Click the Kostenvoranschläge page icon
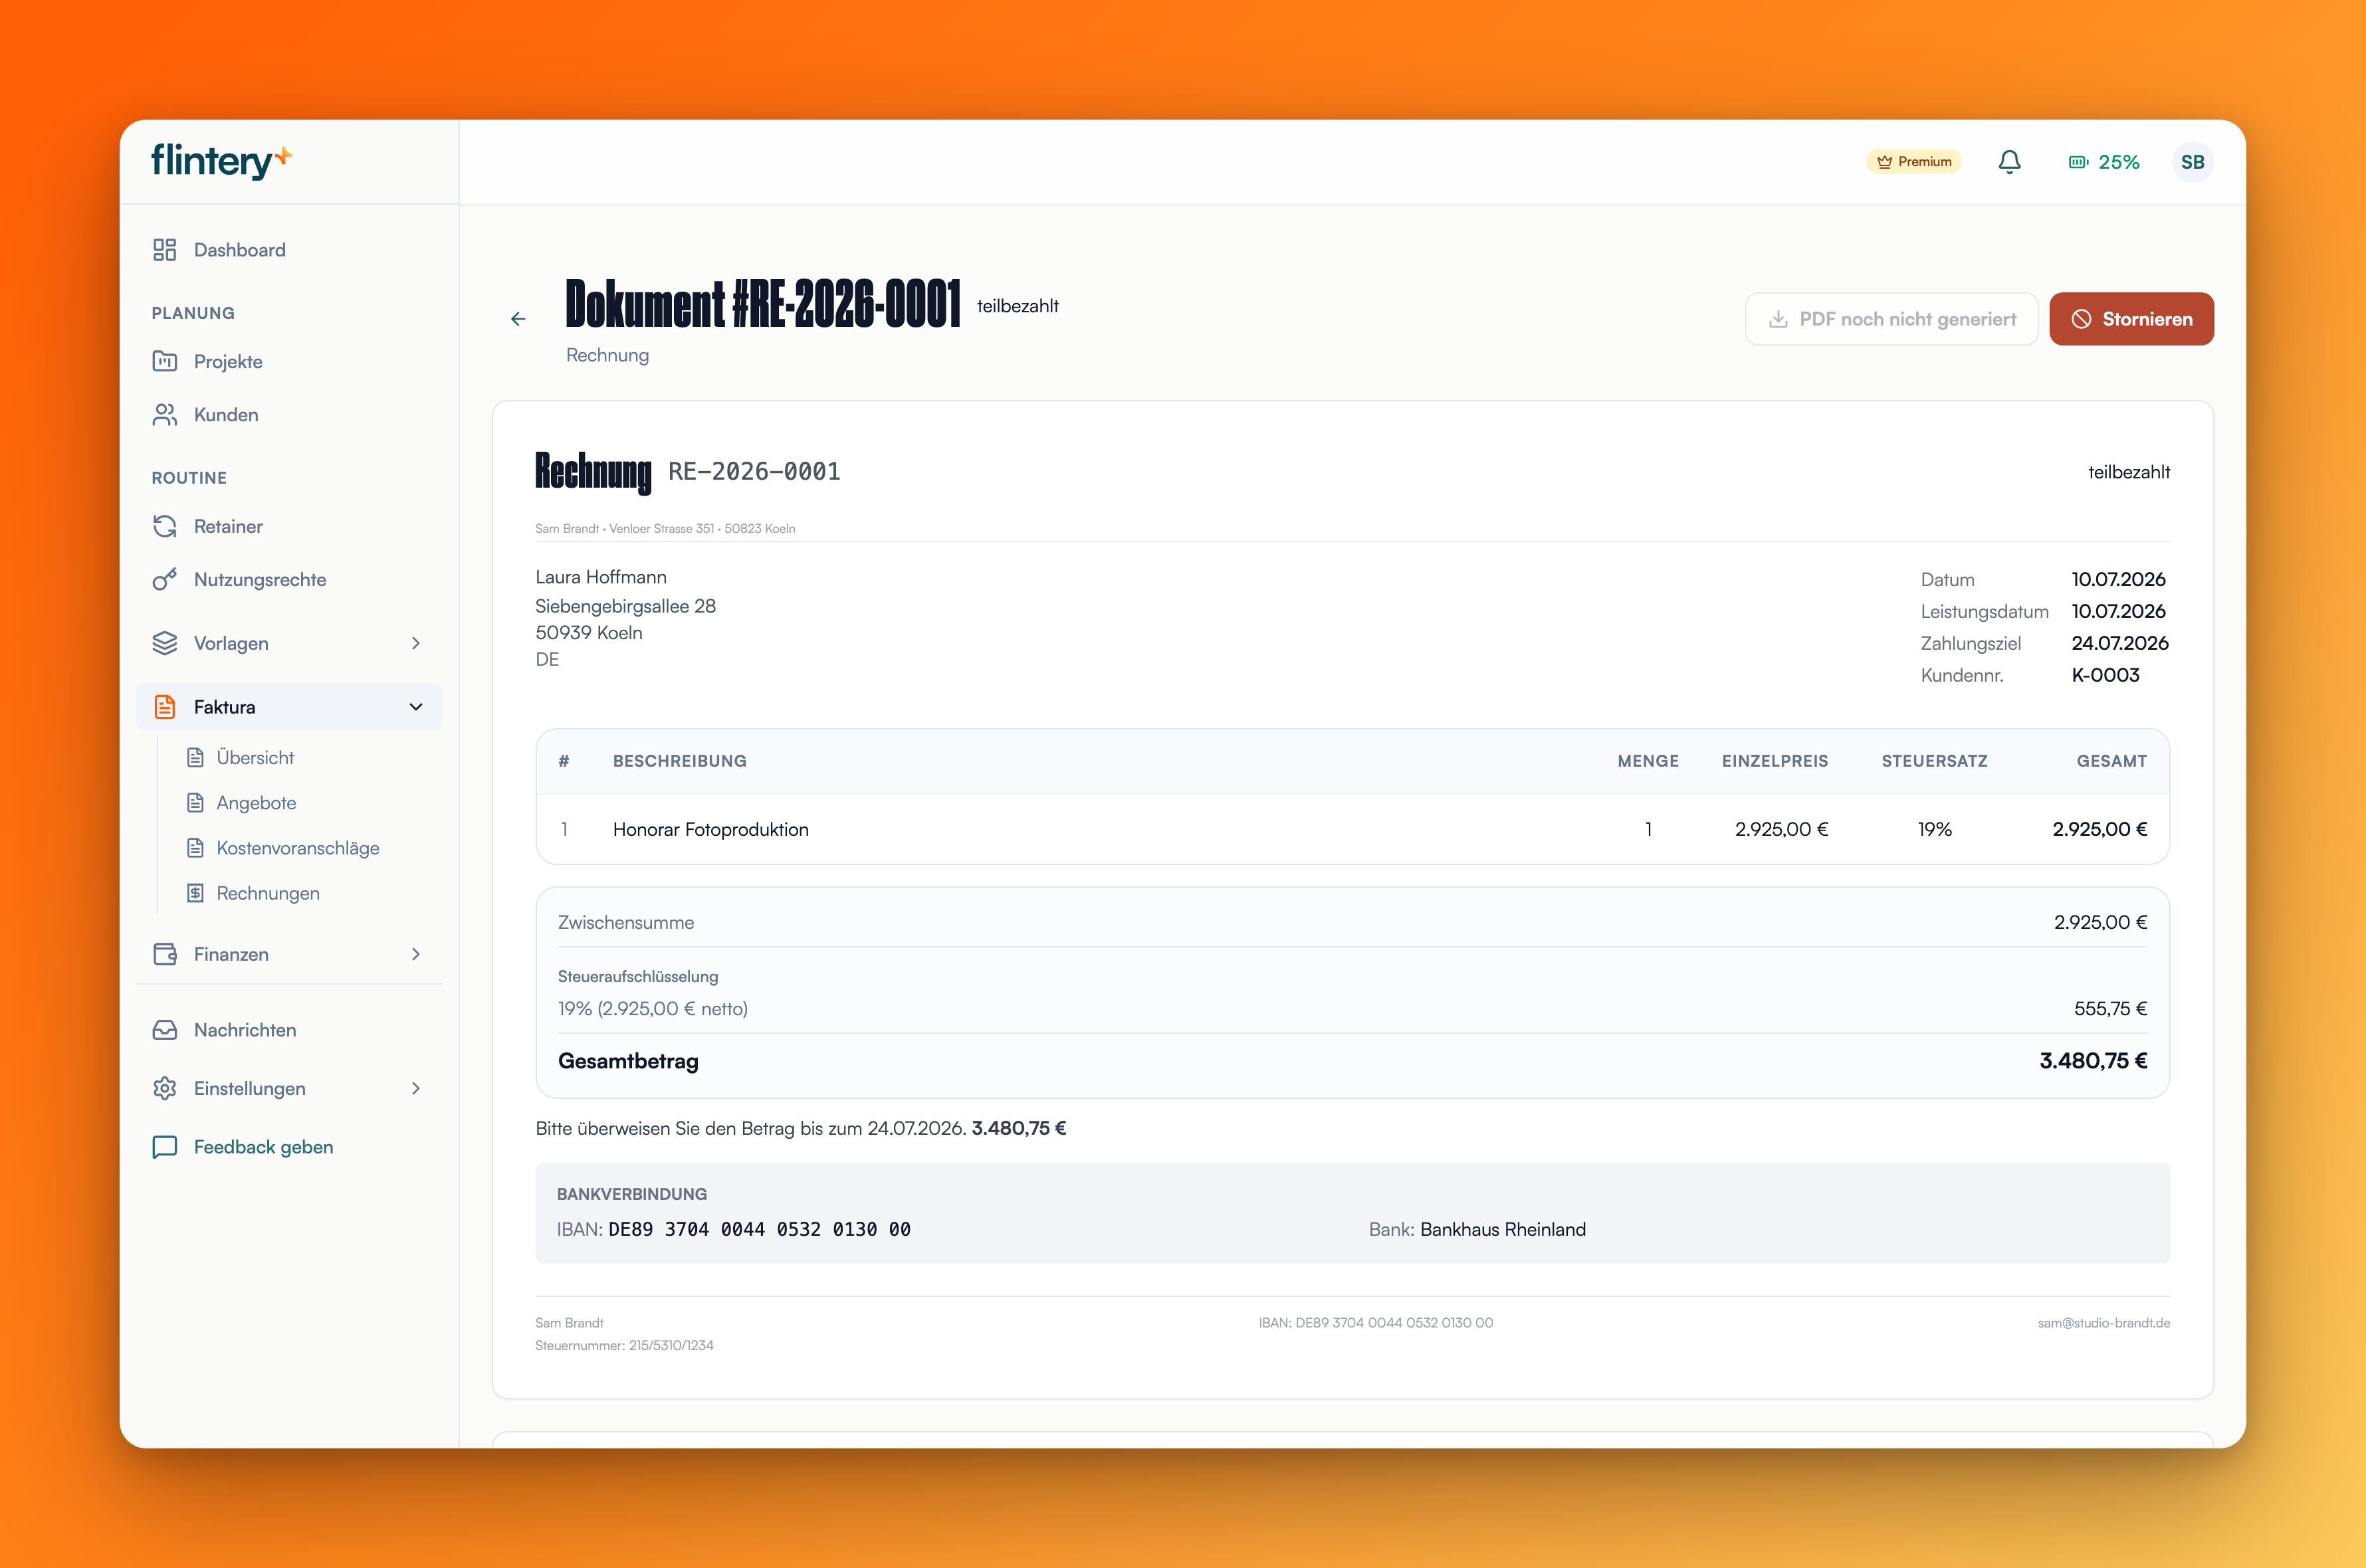The height and width of the screenshot is (1568, 2366). click(x=196, y=848)
